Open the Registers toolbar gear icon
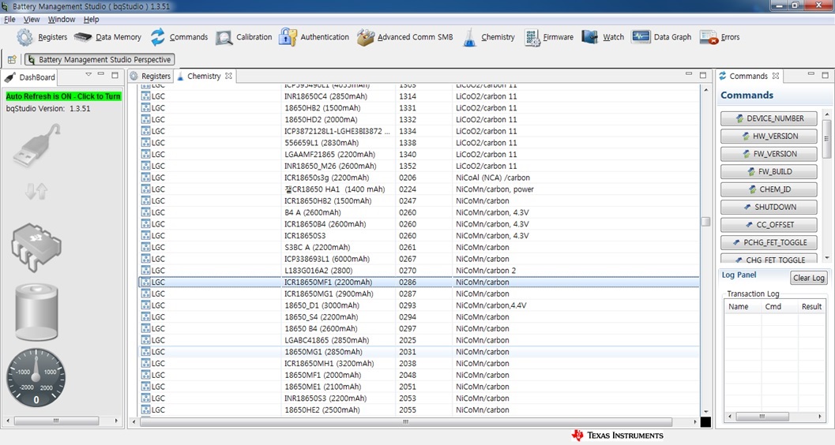Screen dimensions: 835x445 pyautogui.click(x=24, y=37)
